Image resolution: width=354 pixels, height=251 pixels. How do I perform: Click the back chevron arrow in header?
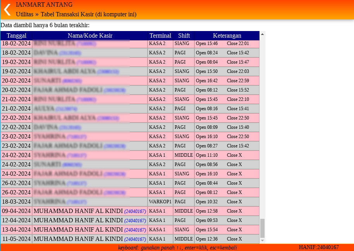[x=7, y=9]
